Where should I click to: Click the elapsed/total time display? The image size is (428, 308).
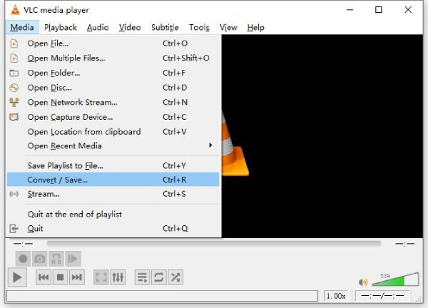tap(382, 296)
